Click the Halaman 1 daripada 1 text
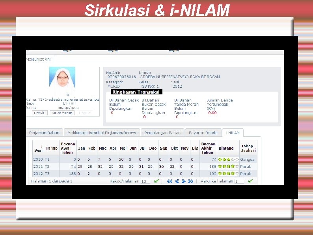Screen dimensions: 313x235 [x=52, y=181]
